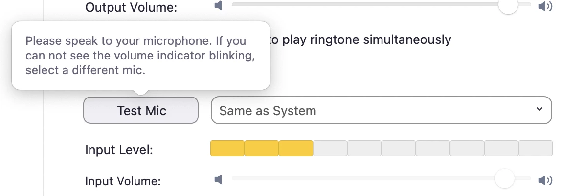This screenshot has height=196, width=584.
Task: Click the third yellow Input Level segment
Action: [x=296, y=148]
